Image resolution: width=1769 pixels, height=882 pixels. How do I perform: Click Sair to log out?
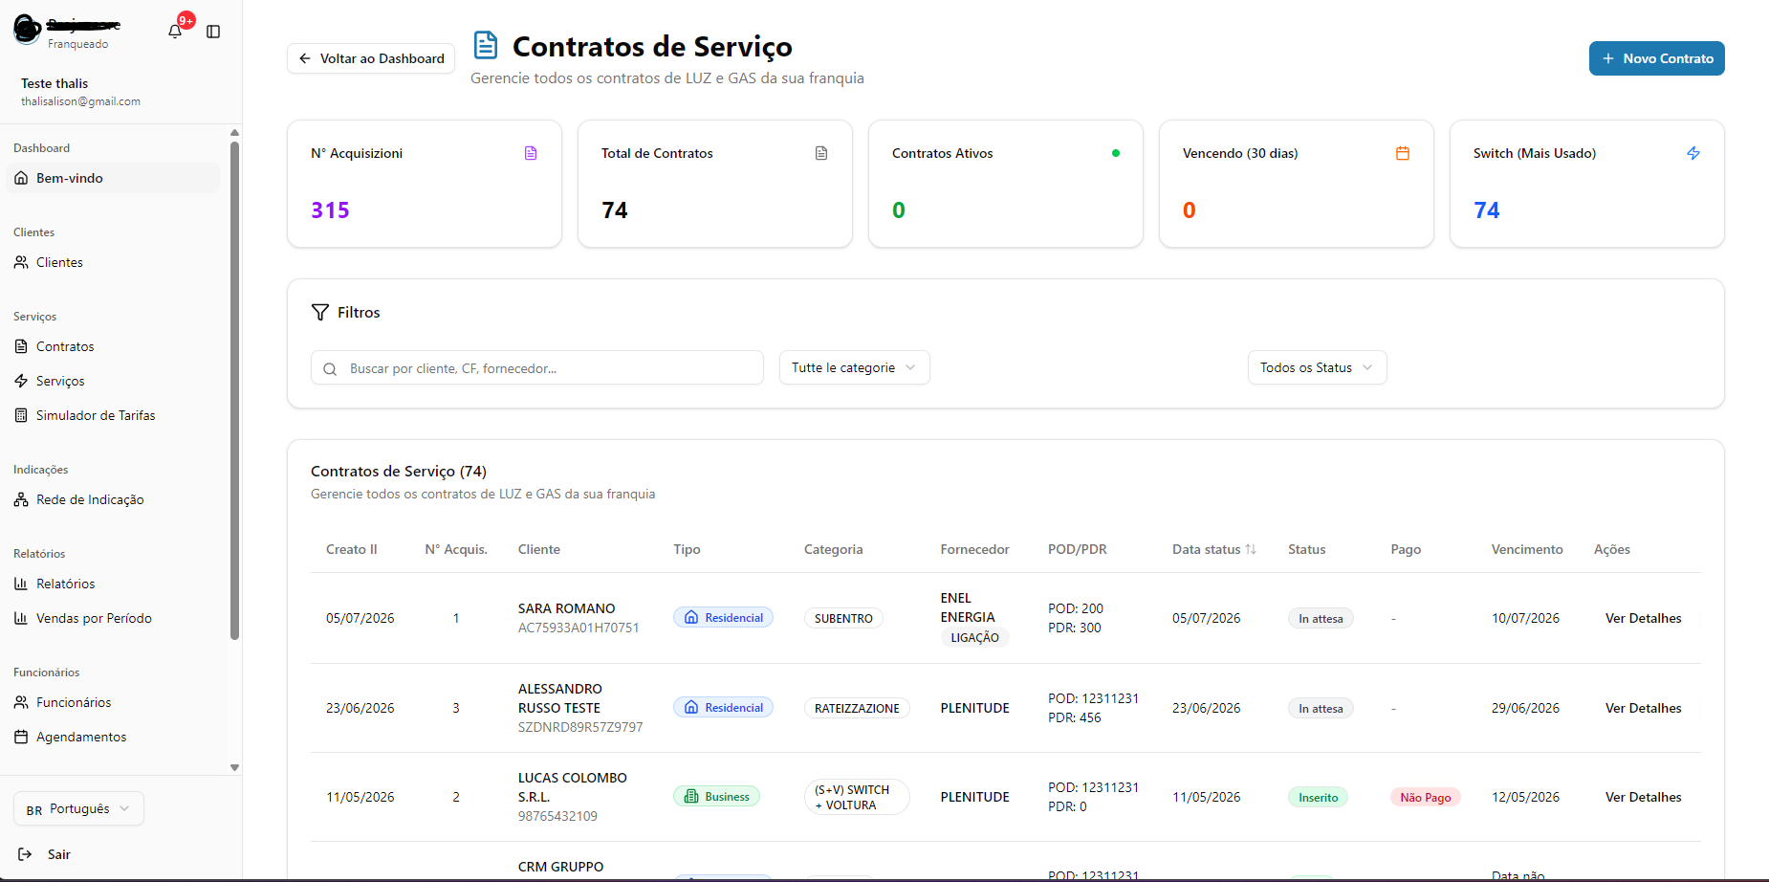tap(58, 854)
